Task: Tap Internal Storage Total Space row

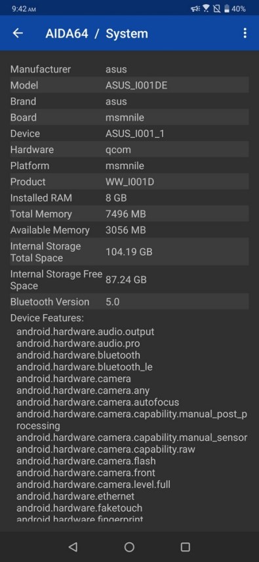Action: pos(129,252)
